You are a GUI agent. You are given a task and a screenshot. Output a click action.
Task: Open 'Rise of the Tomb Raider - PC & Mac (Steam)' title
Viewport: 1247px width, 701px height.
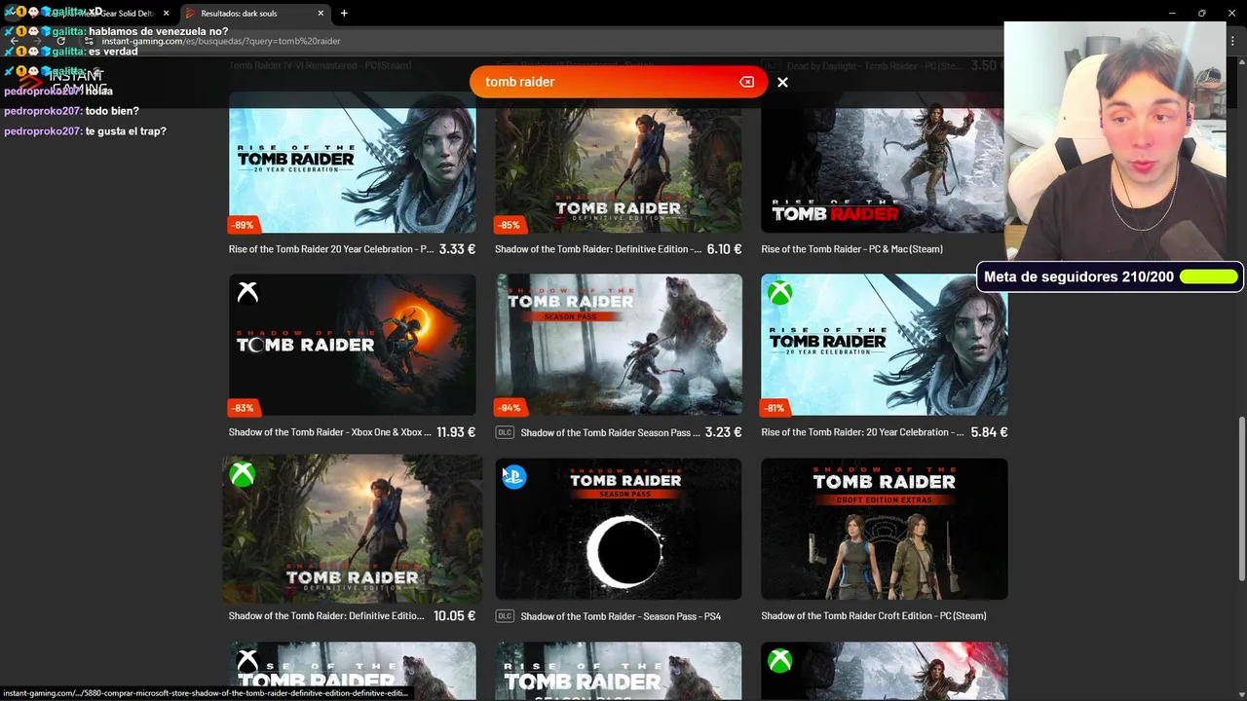click(x=851, y=249)
